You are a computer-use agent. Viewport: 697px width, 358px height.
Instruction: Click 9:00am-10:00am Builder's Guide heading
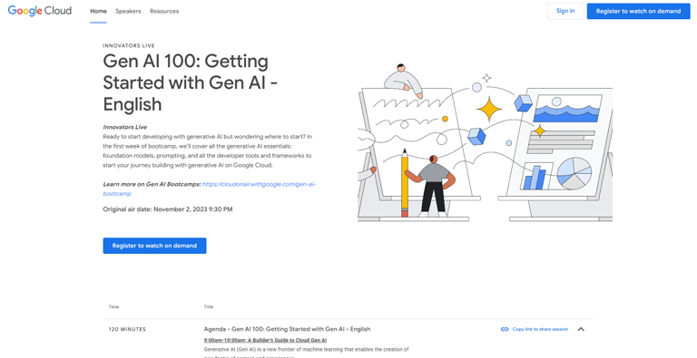(x=265, y=341)
